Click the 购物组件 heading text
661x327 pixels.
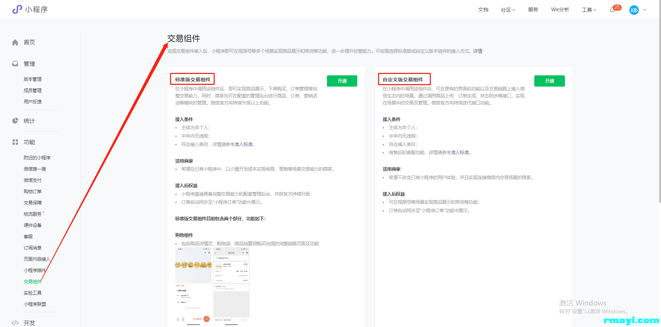(x=184, y=235)
